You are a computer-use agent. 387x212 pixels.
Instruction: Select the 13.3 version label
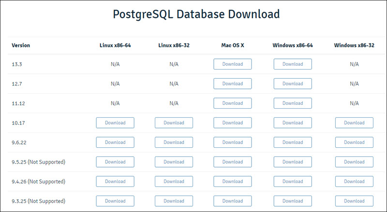(17, 64)
